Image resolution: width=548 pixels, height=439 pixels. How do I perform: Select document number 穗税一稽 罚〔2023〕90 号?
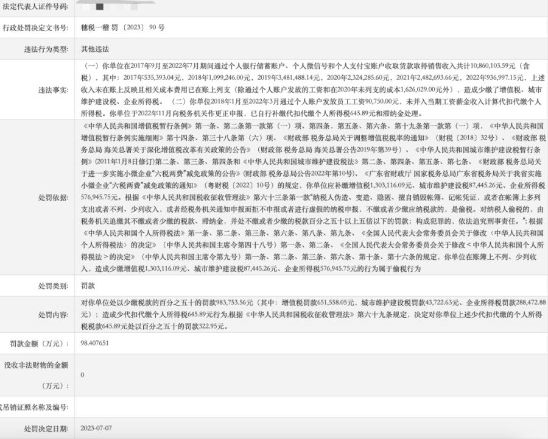(x=122, y=27)
